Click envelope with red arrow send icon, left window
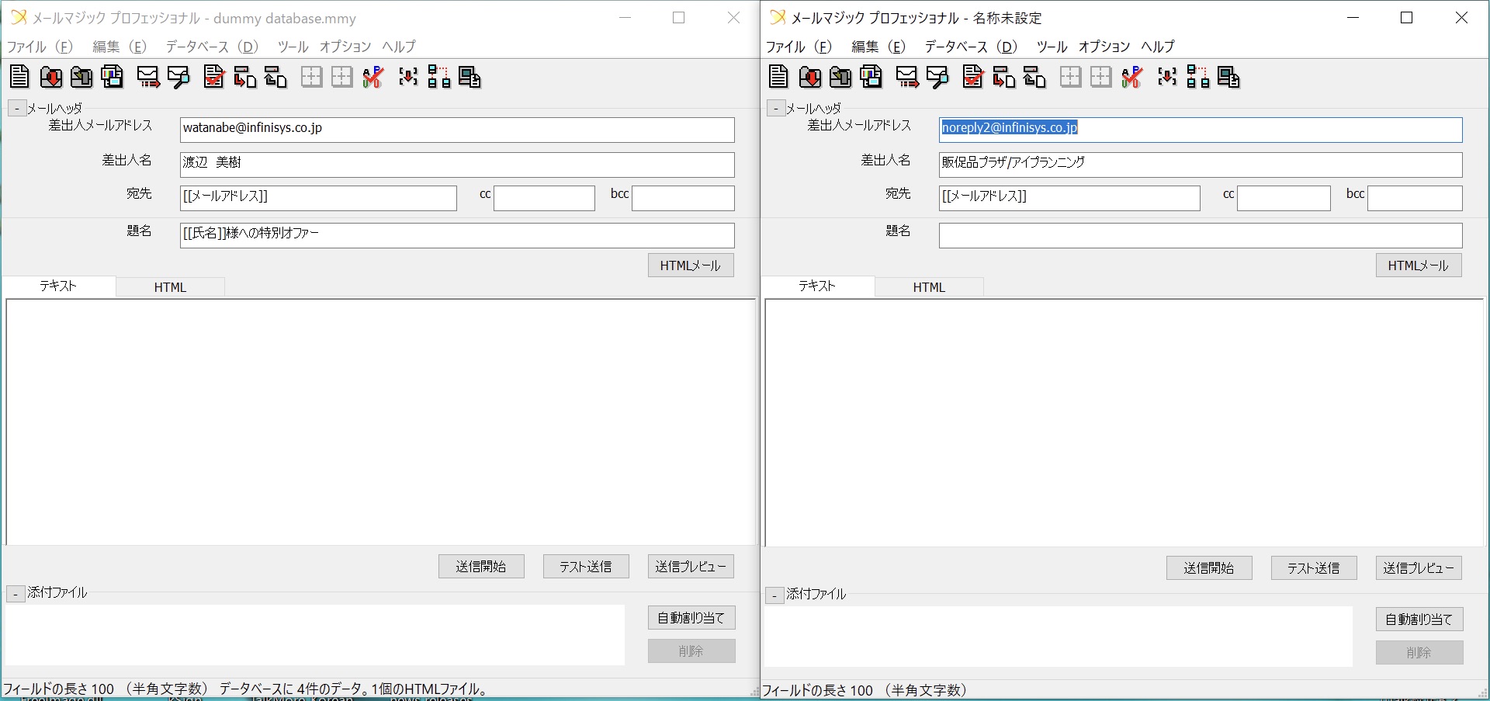This screenshot has width=1490, height=701. [x=148, y=77]
